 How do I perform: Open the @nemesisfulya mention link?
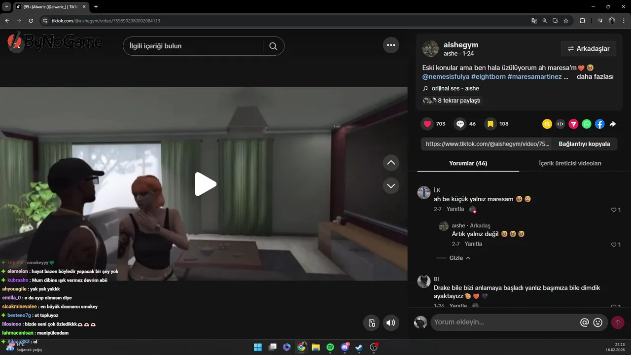(x=446, y=77)
